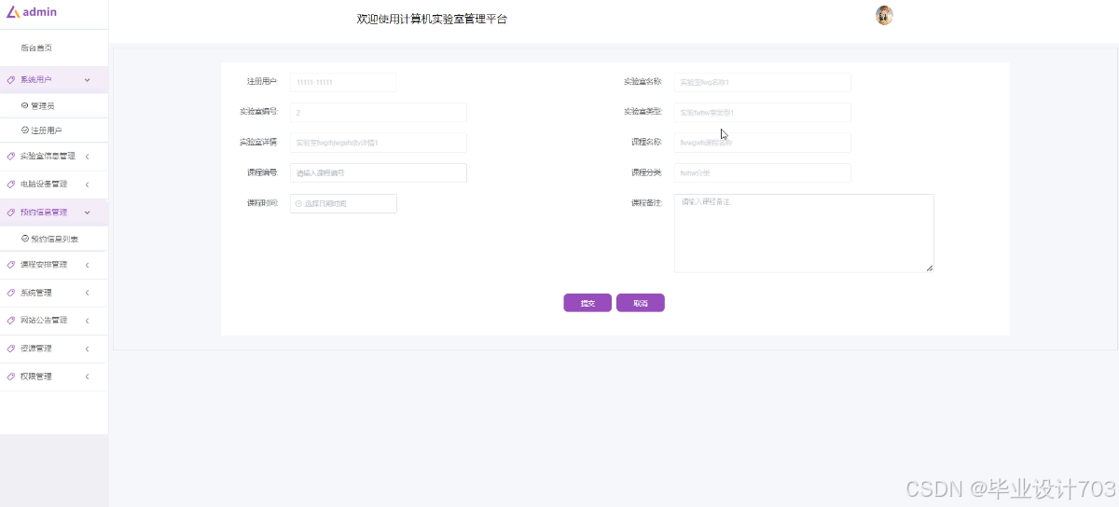Click the purple 提交 button
The height and width of the screenshot is (507, 1119).
click(587, 303)
